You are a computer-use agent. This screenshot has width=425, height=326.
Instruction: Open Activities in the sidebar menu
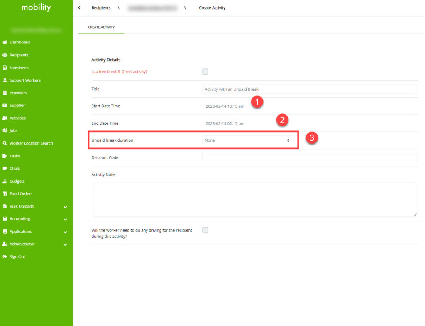point(17,118)
